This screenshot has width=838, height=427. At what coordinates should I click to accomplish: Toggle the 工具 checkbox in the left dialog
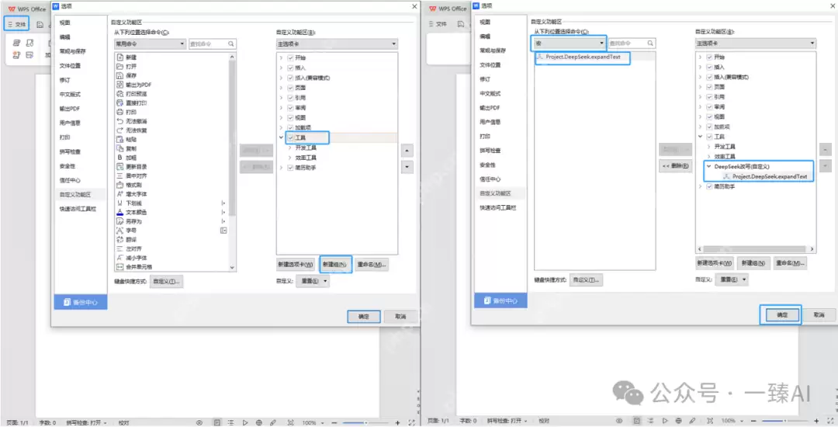[290, 137]
